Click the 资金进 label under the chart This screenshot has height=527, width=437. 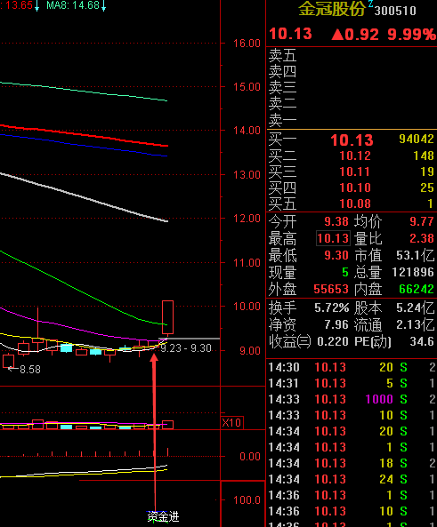coord(163,517)
